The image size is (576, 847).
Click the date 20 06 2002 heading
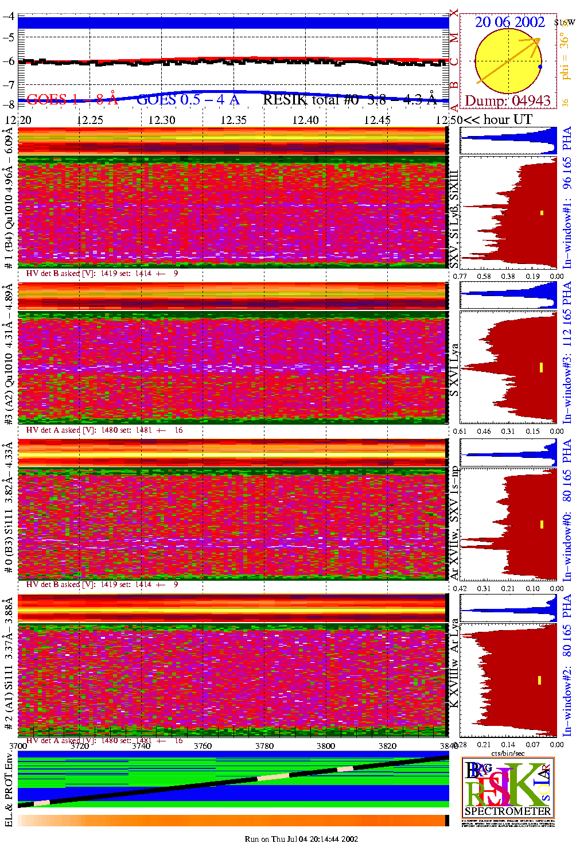pyautogui.click(x=509, y=22)
